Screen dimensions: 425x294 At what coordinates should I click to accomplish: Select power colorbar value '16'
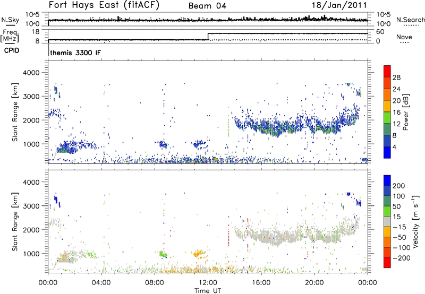[396, 113]
